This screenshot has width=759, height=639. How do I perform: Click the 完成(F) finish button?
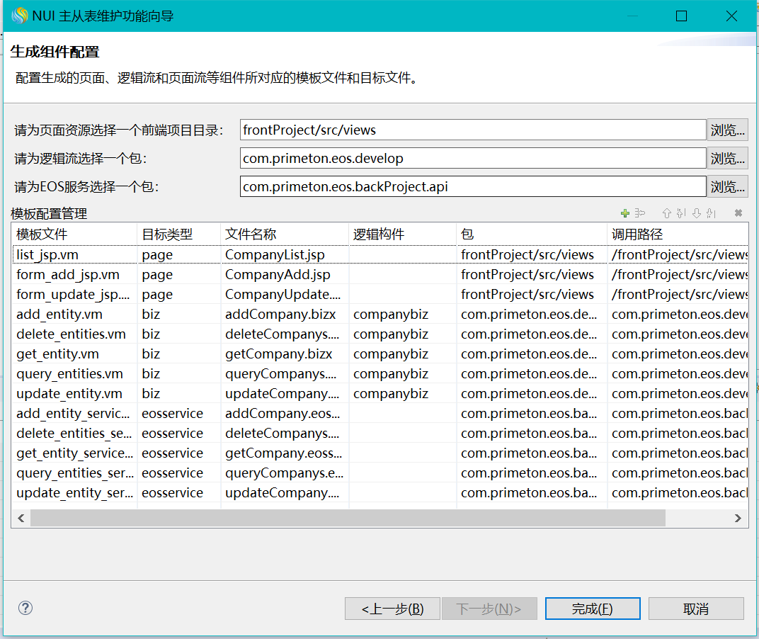pyautogui.click(x=592, y=609)
